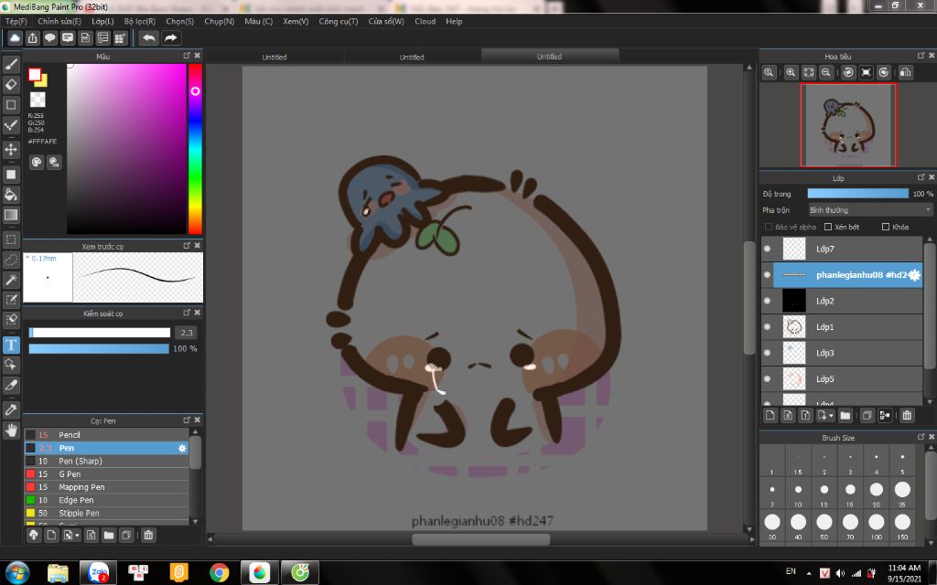
Task: Create a new layer in Lớp panel
Action: click(770, 415)
